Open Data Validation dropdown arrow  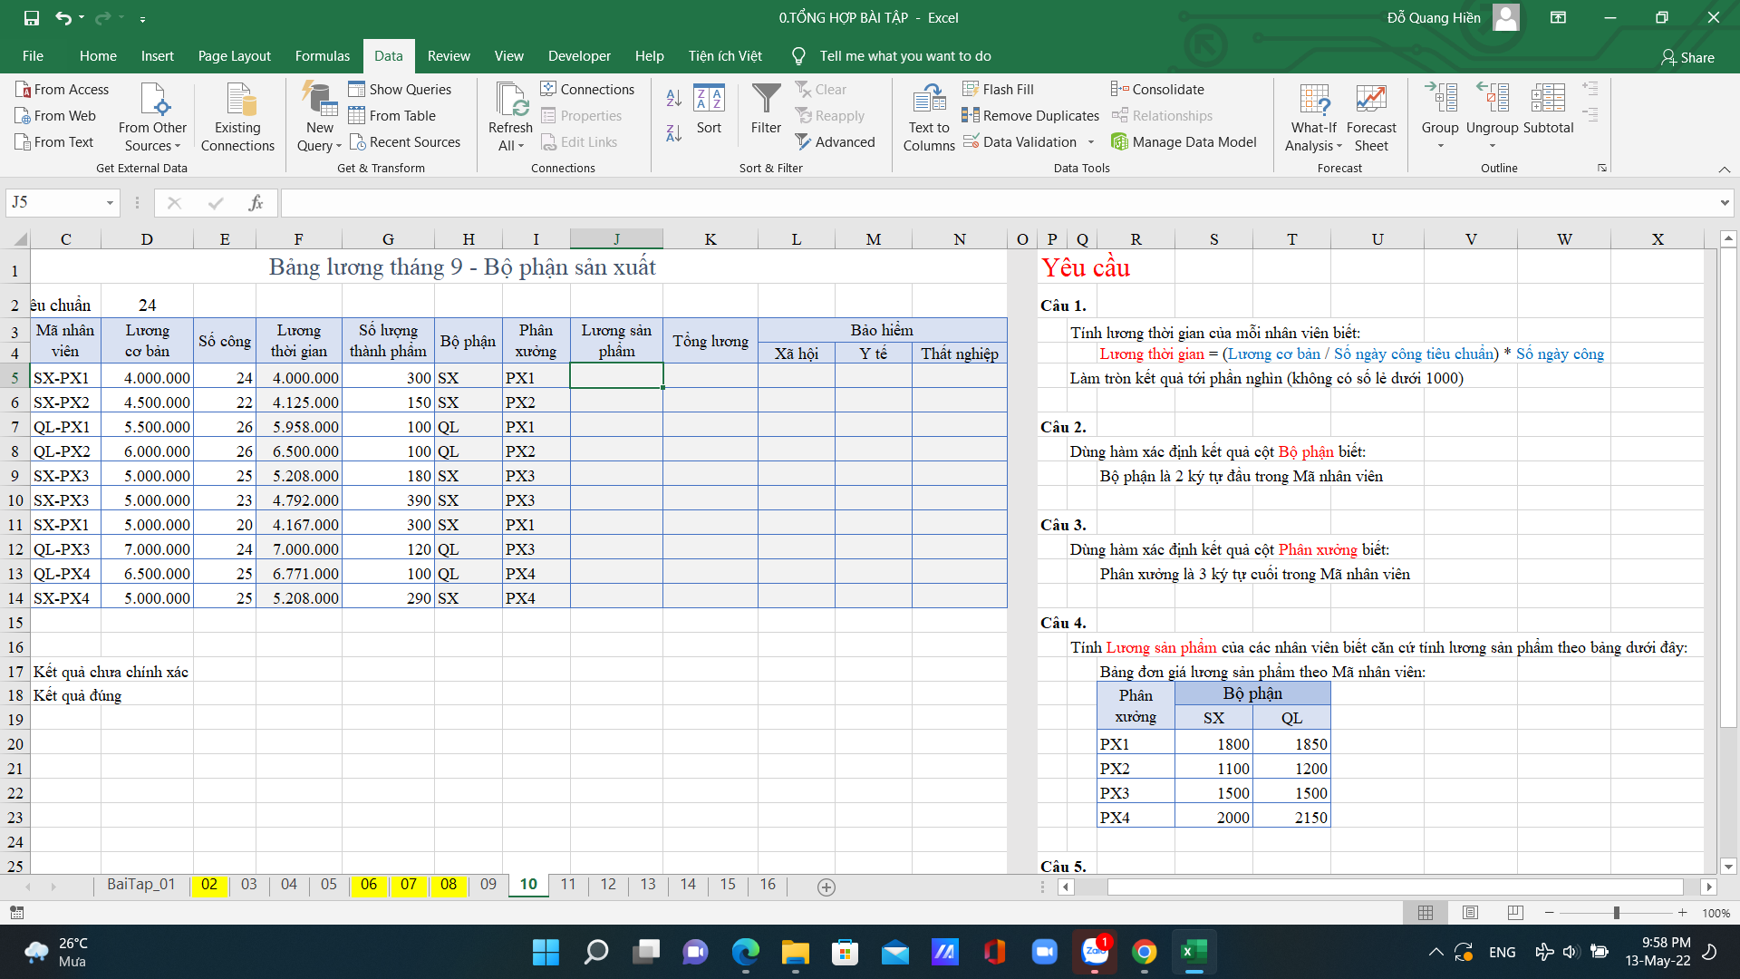pos(1091,141)
